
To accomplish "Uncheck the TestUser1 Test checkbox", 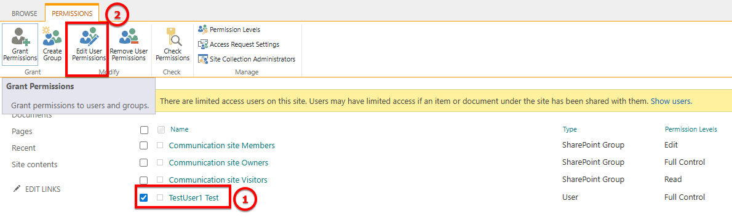I will point(145,198).
